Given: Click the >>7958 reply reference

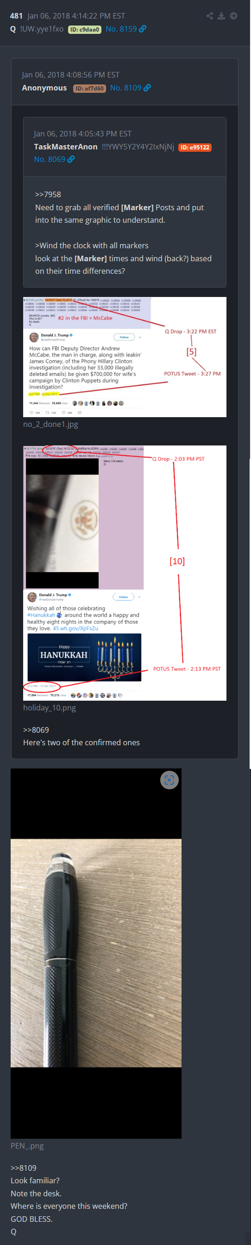Looking at the screenshot, I should tap(48, 194).
